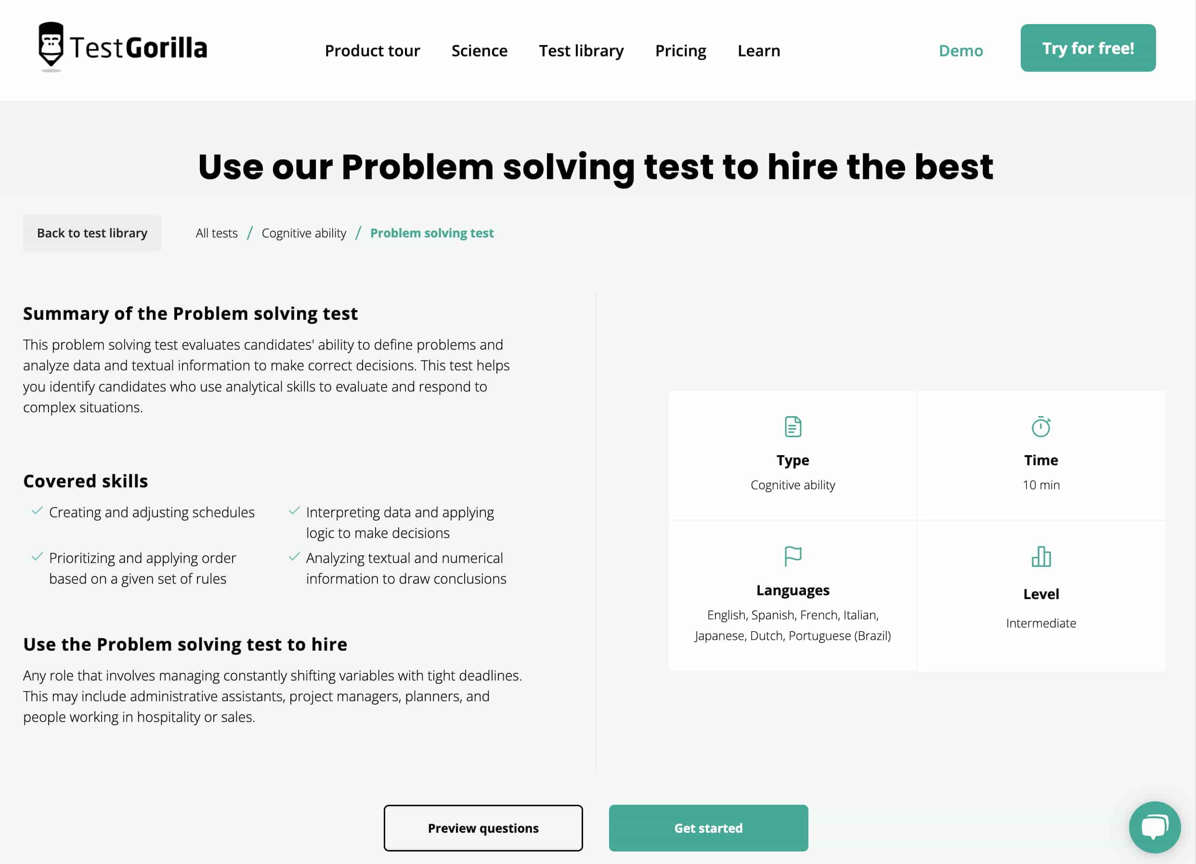The height and width of the screenshot is (864, 1196).
Task: Expand the 'Cognitive ability' breadcrumb section
Action: pos(304,233)
